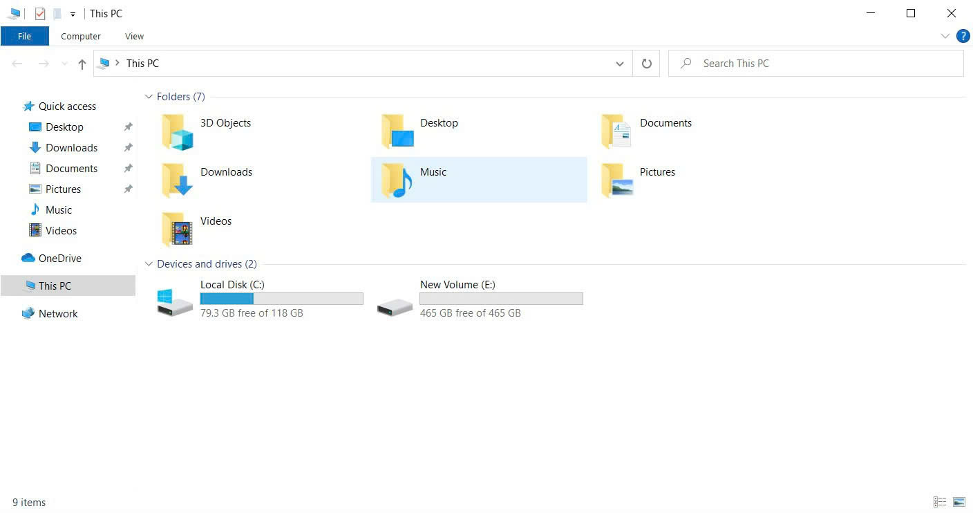Click New Volume (E:) storage usage bar
Image resolution: width=973 pixels, height=513 pixels.
pyautogui.click(x=501, y=299)
